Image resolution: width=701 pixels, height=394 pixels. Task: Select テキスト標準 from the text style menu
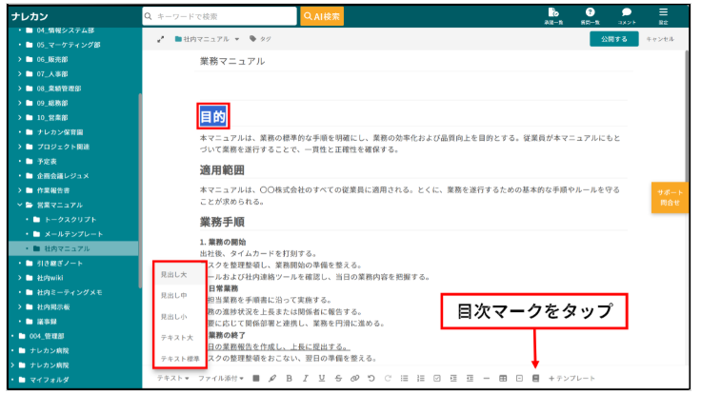pyautogui.click(x=179, y=358)
